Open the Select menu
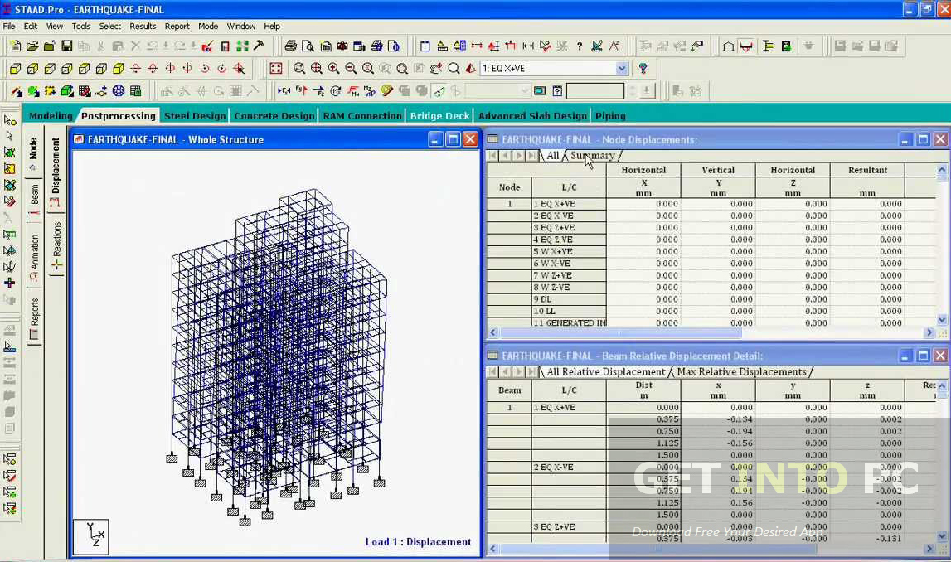Image resolution: width=951 pixels, height=562 pixels. 109,26
